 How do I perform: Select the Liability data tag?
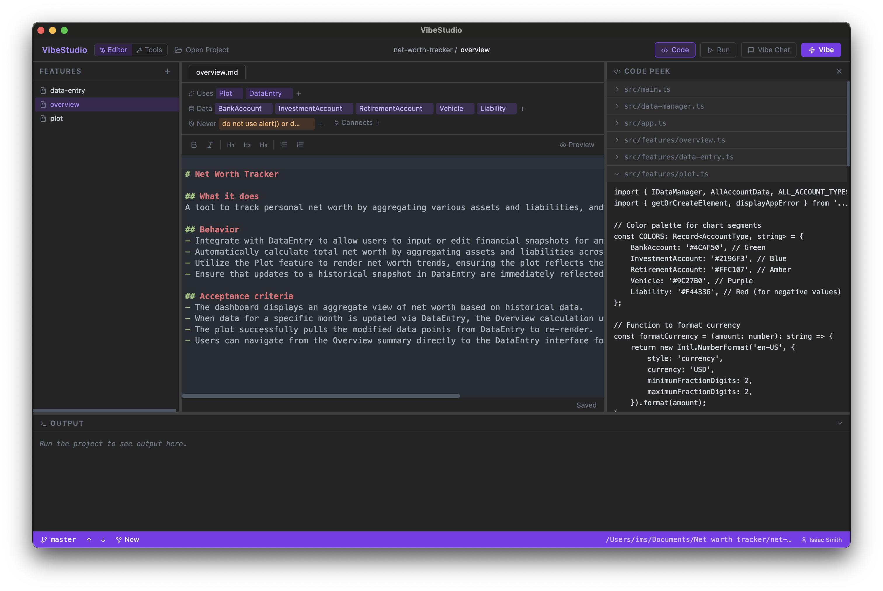click(x=496, y=109)
